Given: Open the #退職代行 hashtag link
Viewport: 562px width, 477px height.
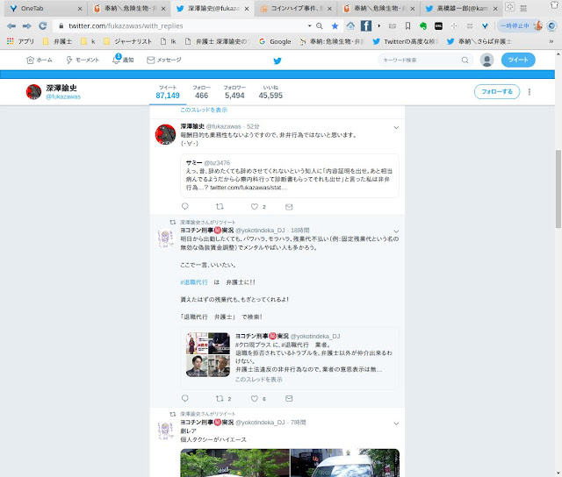Looking at the screenshot, I should pos(194,282).
